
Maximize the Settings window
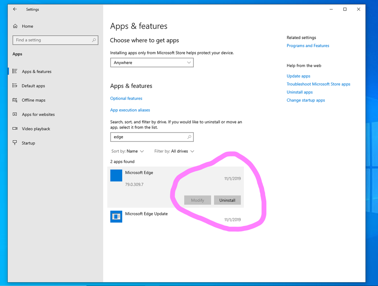click(345, 9)
